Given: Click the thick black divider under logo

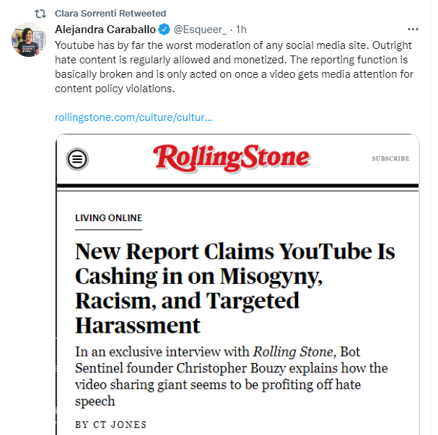Looking at the screenshot, I should point(237,186).
